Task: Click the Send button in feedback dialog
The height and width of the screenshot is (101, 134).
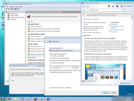Action: [x=106, y=93]
